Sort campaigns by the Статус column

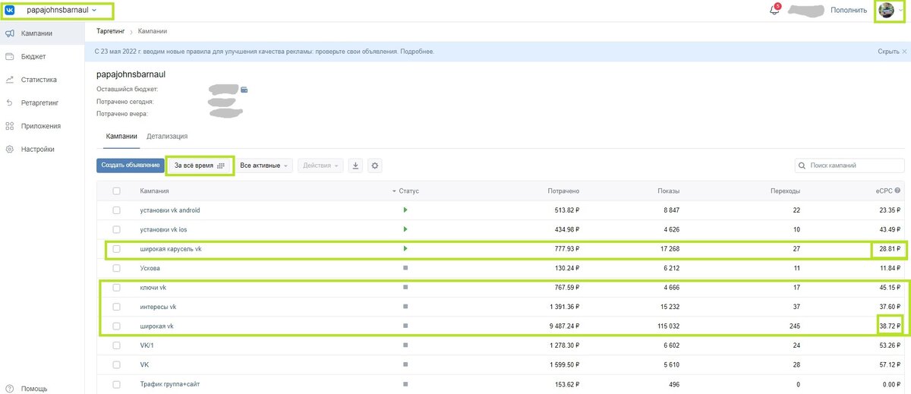point(405,191)
